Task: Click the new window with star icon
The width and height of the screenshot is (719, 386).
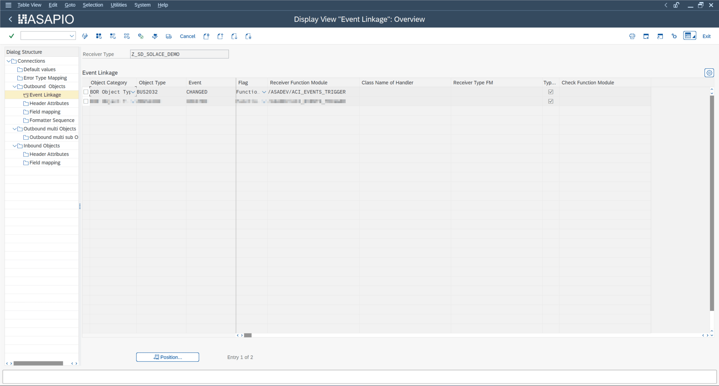Action: (646, 36)
